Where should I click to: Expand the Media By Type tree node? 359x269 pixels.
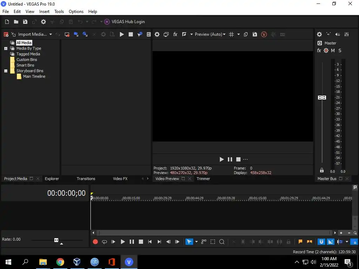tap(6, 48)
